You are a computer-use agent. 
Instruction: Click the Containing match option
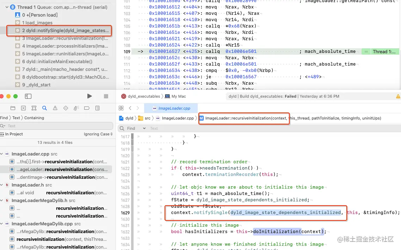tap(34, 118)
